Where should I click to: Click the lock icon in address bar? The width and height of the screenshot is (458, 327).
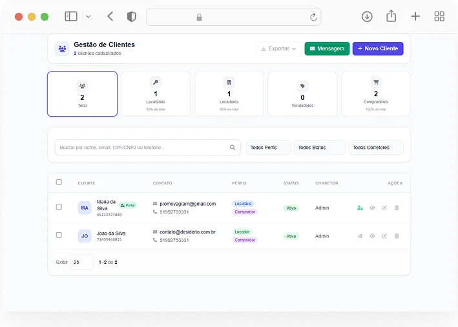tap(199, 17)
